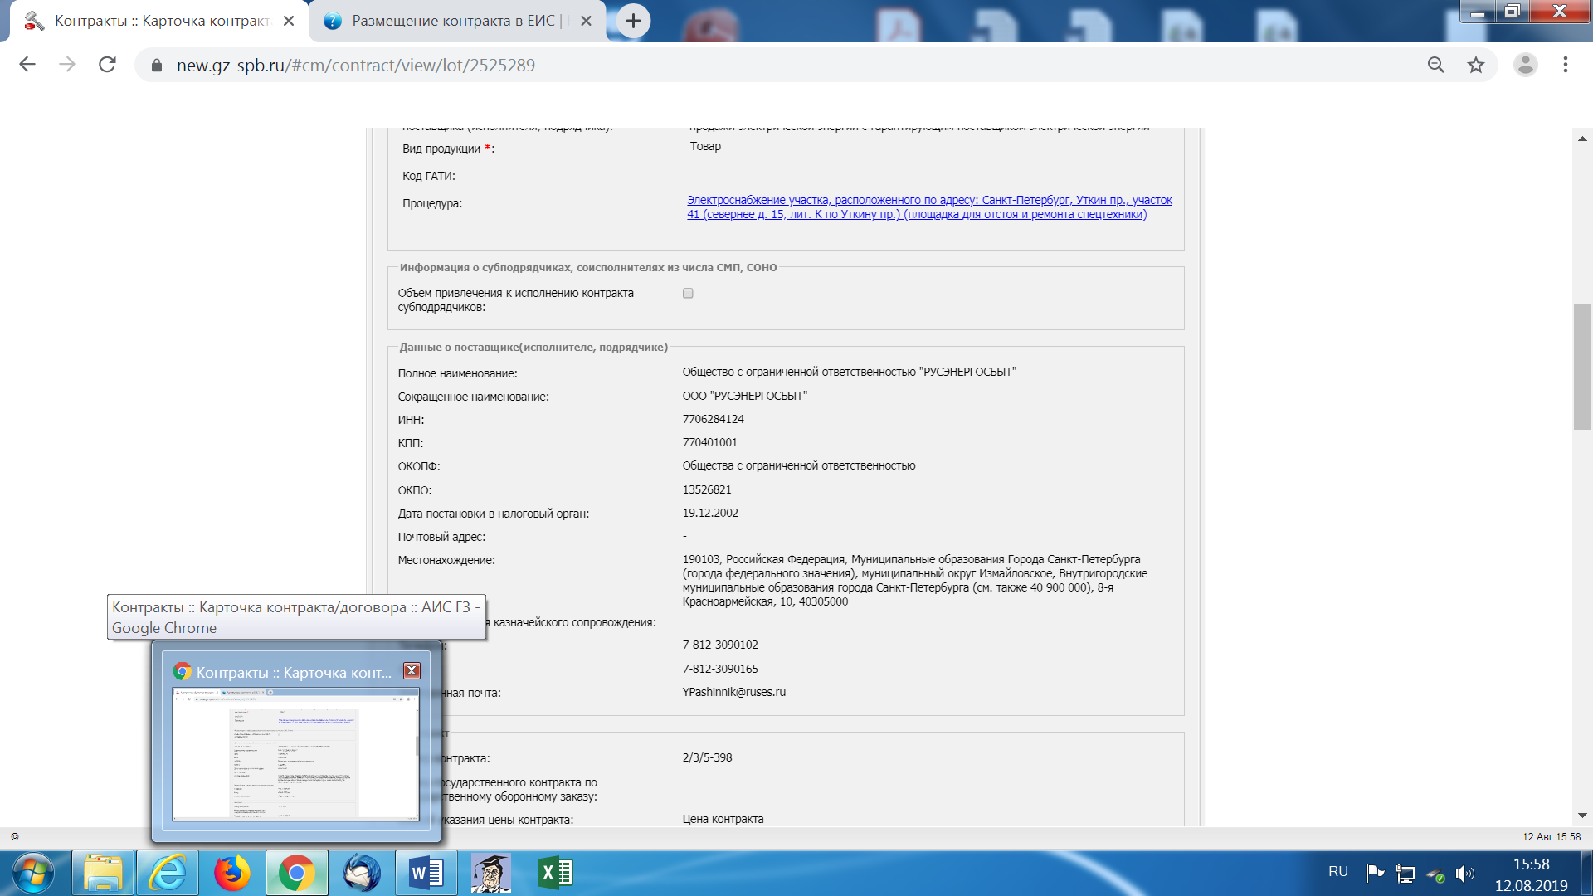Screen dimensions: 1593x896
Task: Go forward in browser history
Action: (67, 65)
